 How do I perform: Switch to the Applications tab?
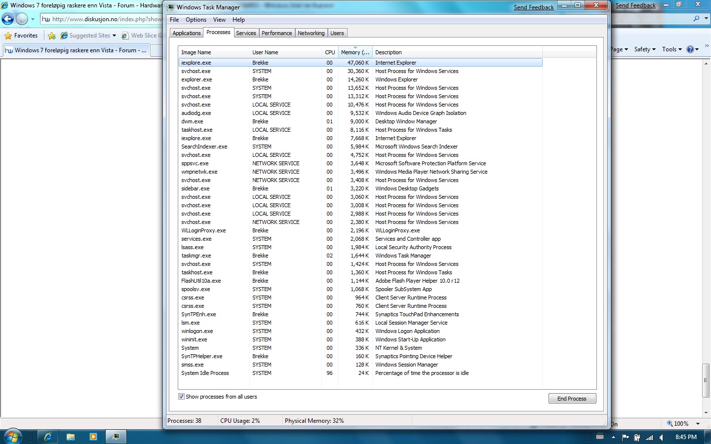click(x=187, y=33)
